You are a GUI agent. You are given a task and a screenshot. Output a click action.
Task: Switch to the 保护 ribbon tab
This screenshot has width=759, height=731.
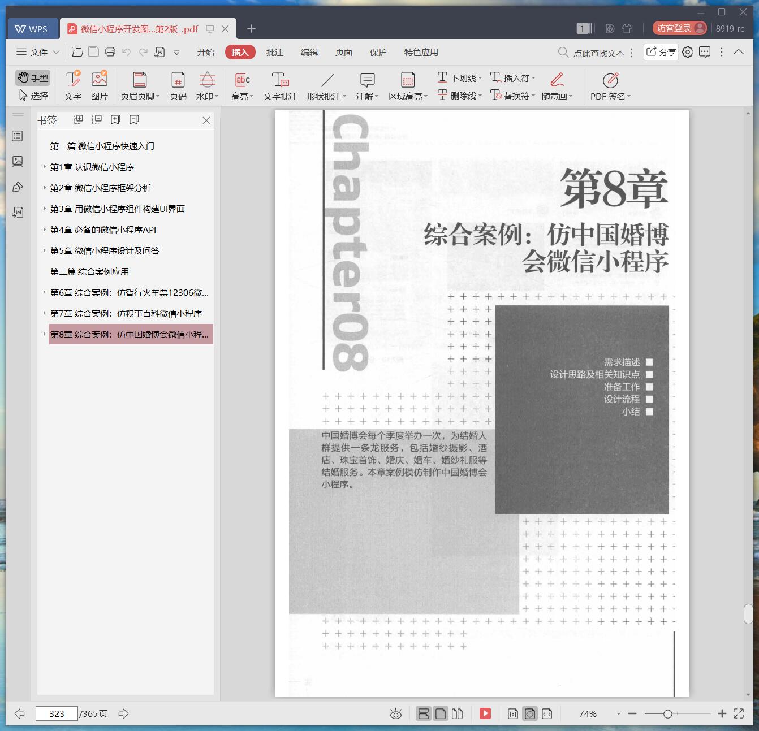click(x=378, y=52)
